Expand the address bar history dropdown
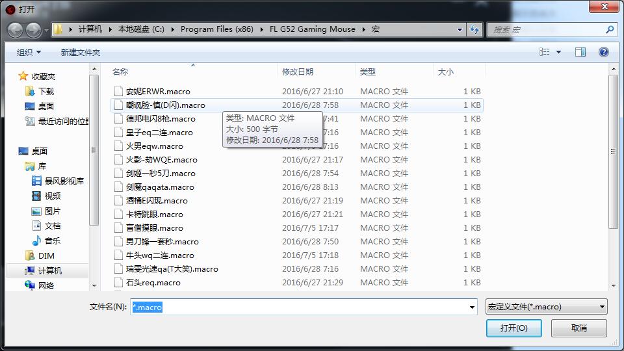The width and height of the screenshot is (624, 351). 460,29
